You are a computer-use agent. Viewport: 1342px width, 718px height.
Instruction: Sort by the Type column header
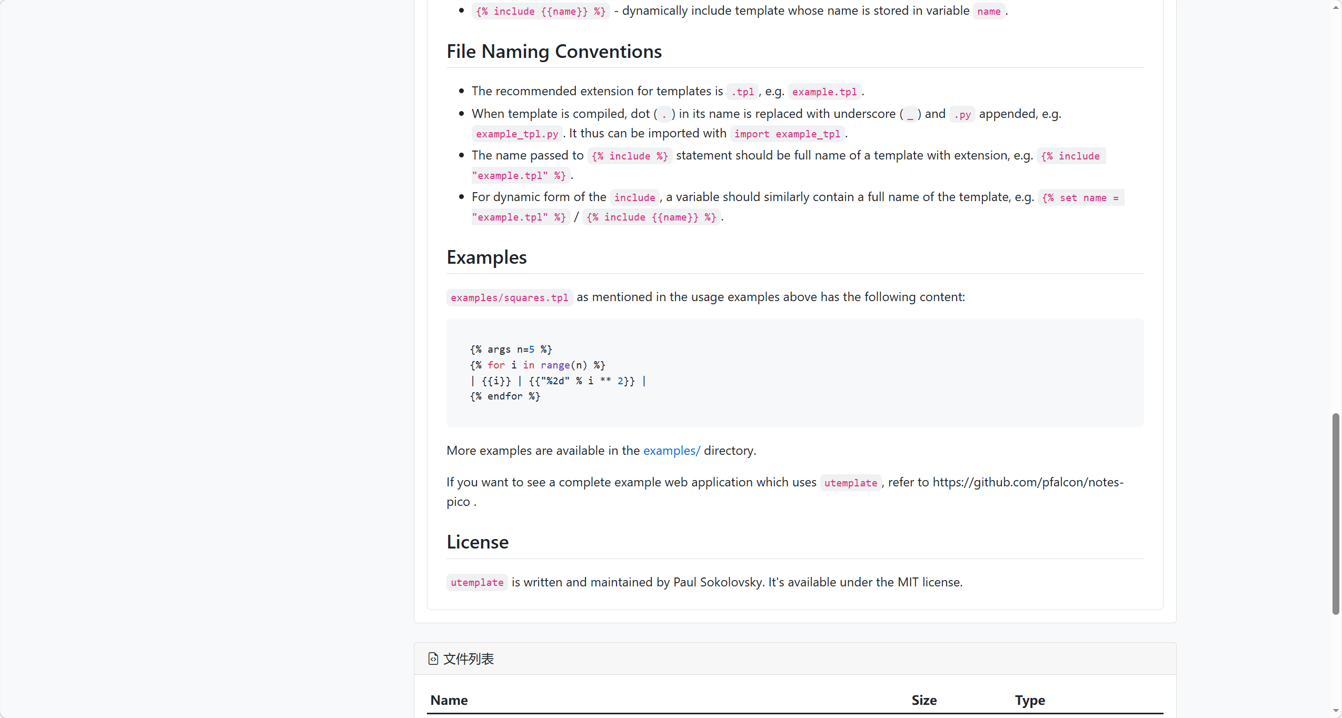click(1030, 701)
